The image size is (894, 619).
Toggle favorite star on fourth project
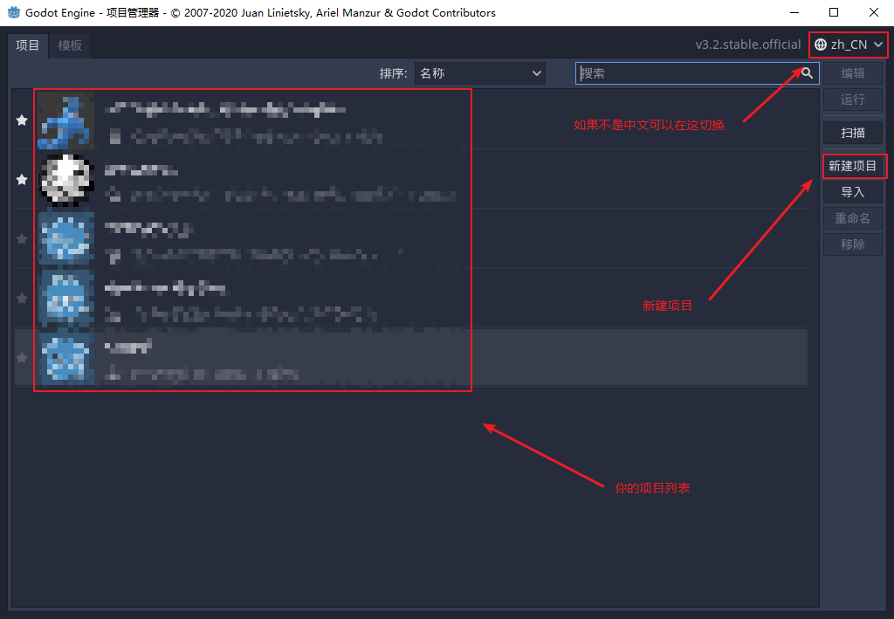22,298
